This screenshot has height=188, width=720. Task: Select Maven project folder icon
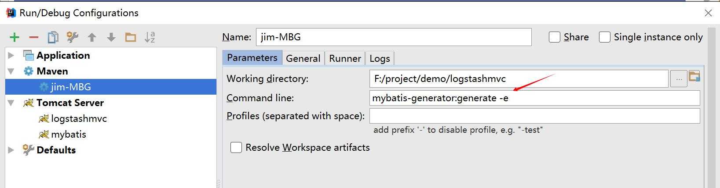[x=694, y=77]
